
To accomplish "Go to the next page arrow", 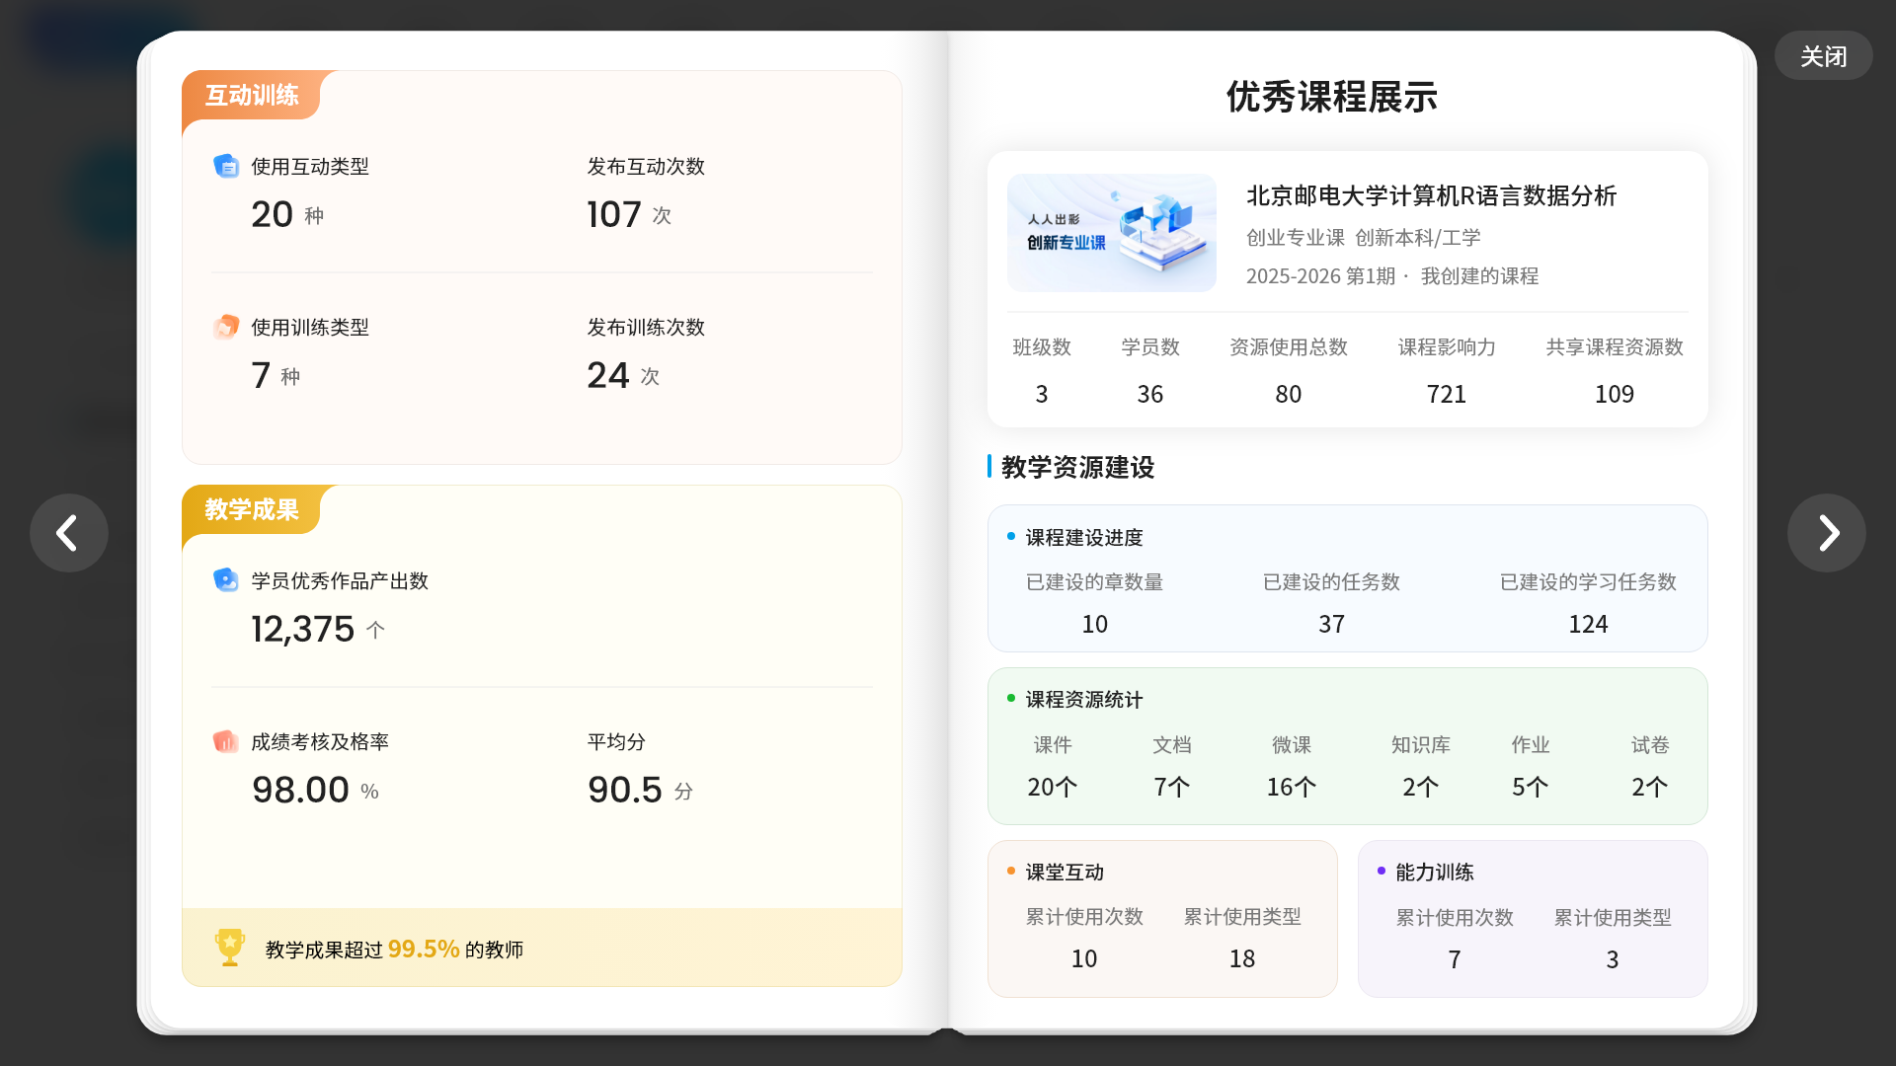I will pos(1827,533).
